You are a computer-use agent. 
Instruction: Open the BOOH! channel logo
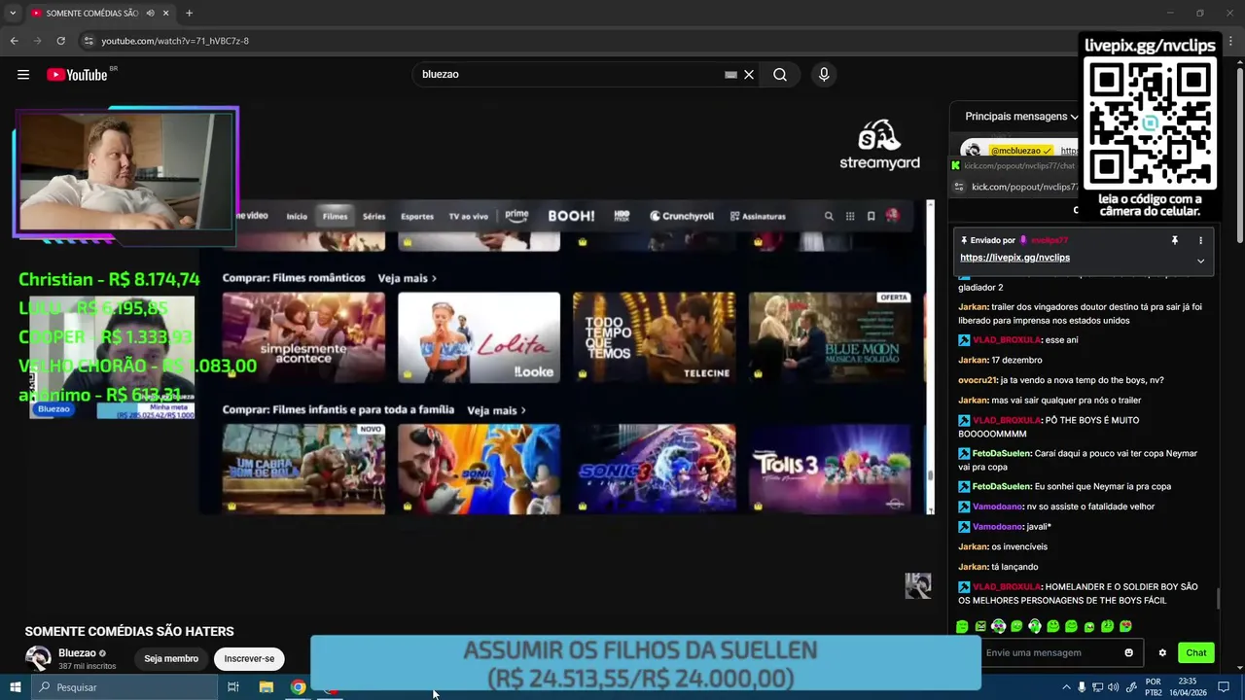coord(571,216)
